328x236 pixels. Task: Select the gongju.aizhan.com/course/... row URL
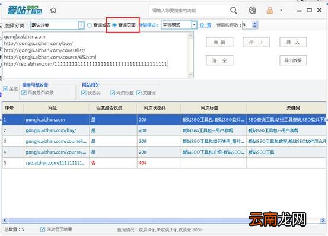point(56,152)
